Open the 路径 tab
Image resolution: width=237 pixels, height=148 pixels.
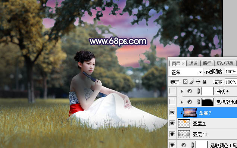(207, 64)
